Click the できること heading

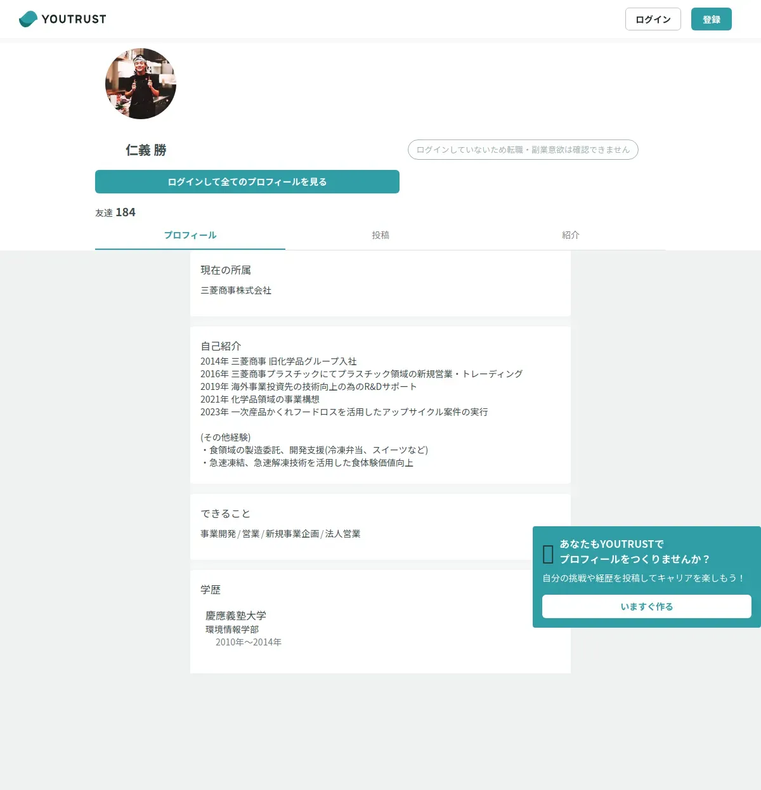click(226, 514)
